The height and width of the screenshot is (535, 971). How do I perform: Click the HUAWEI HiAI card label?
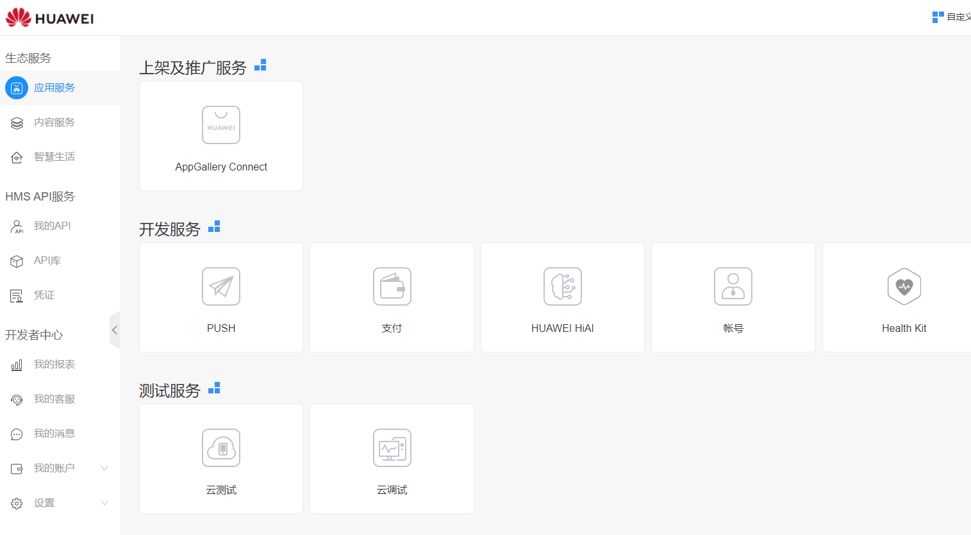pyautogui.click(x=563, y=328)
